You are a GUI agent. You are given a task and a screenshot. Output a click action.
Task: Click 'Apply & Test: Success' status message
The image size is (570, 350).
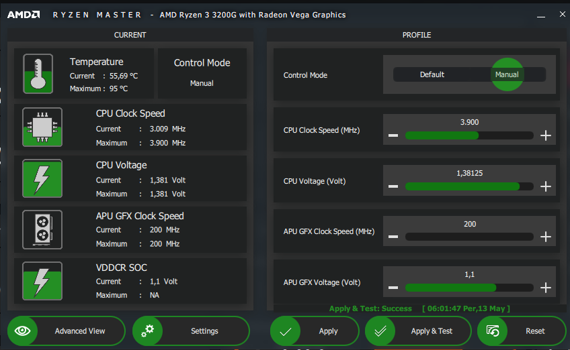[370, 308]
